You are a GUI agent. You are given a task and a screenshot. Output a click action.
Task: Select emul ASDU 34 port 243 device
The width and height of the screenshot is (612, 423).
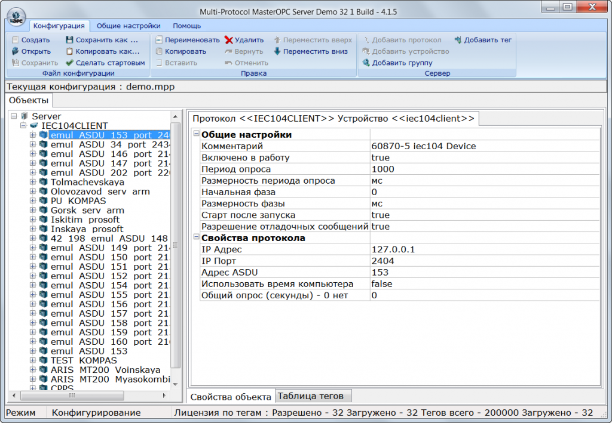[110, 144]
